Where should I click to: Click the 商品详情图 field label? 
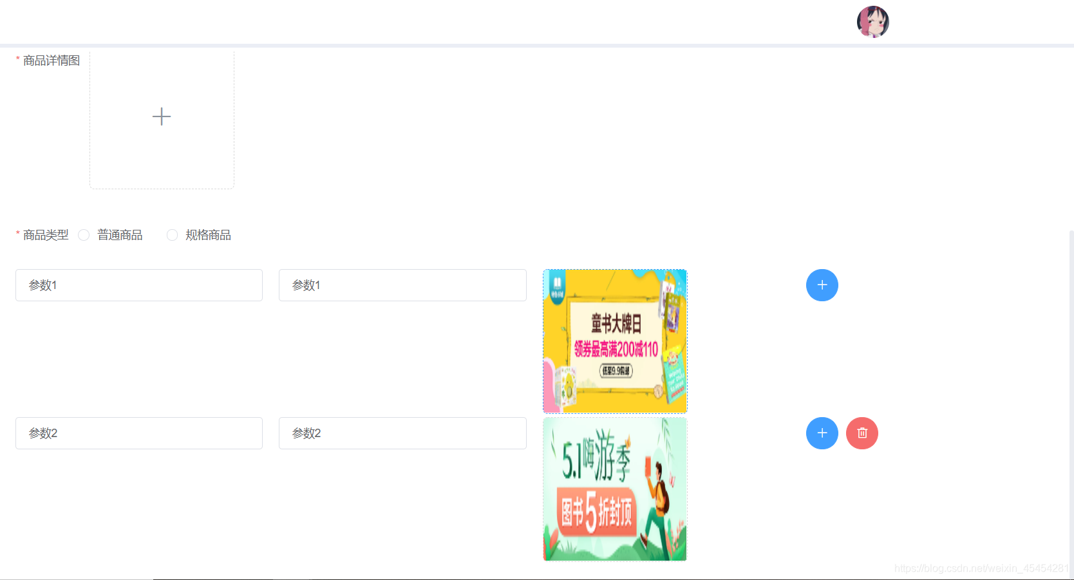tap(52, 61)
